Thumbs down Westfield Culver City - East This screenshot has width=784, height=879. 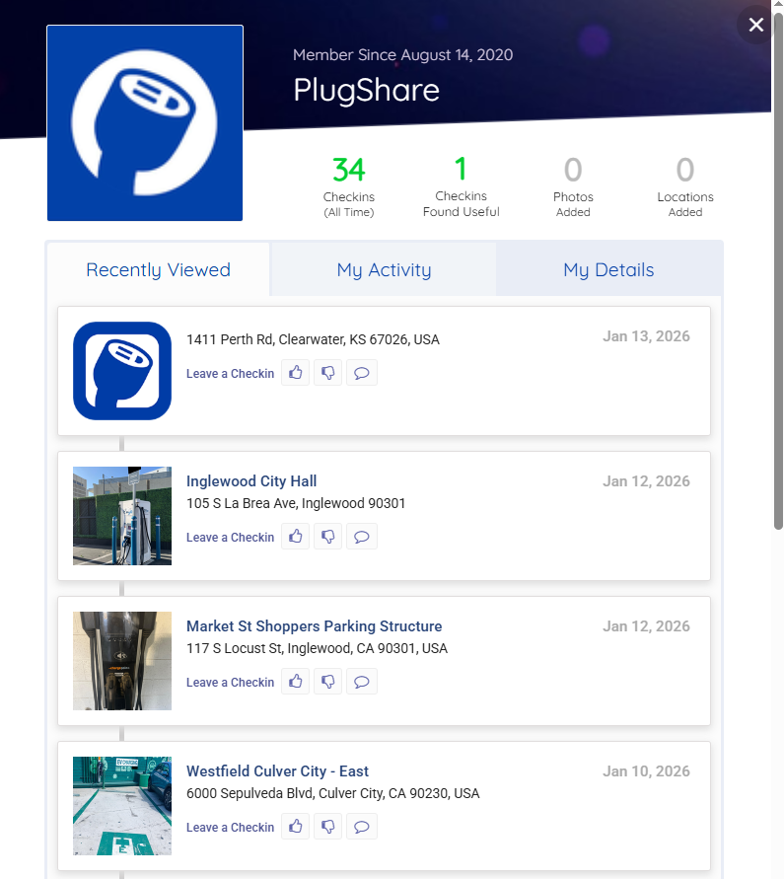(x=328, y=827)
